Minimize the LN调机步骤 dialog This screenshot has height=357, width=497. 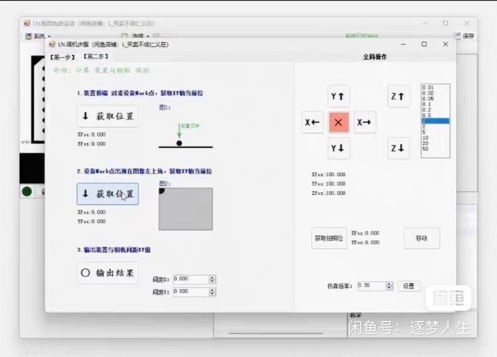(x=403, y=44)
